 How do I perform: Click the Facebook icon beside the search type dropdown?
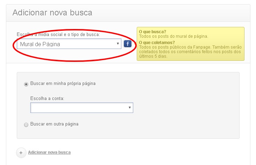(x=128, y=44)
